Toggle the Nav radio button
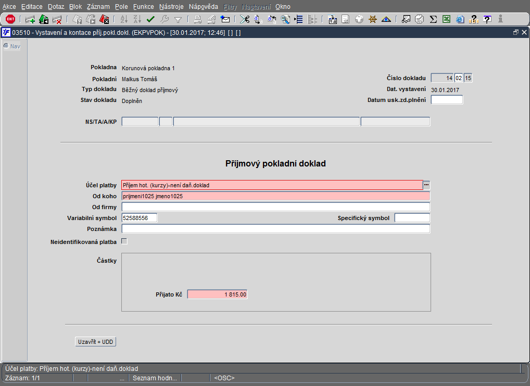Image resolution: width=530 pixels, height=386 pixels. click(x=6, y=46)
